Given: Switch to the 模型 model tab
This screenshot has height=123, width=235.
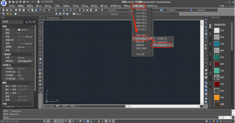Looking at the screenshot, I should point(58,106).
